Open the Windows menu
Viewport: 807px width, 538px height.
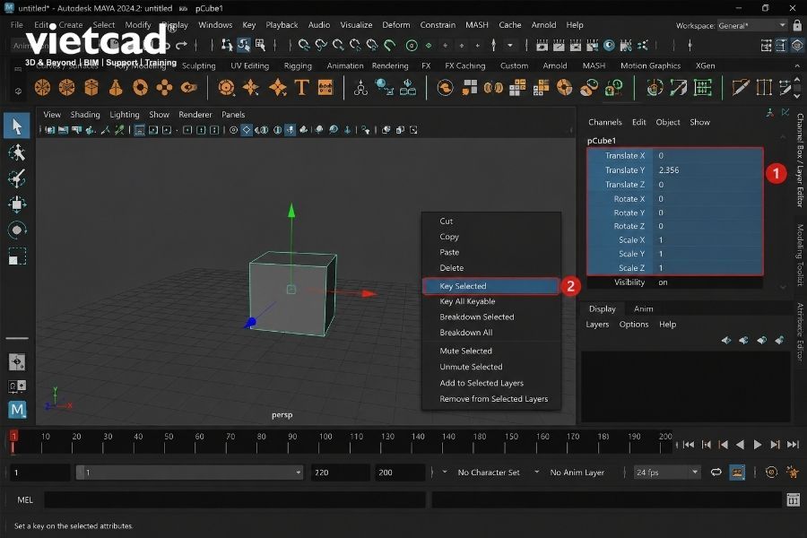coord(215,25)
